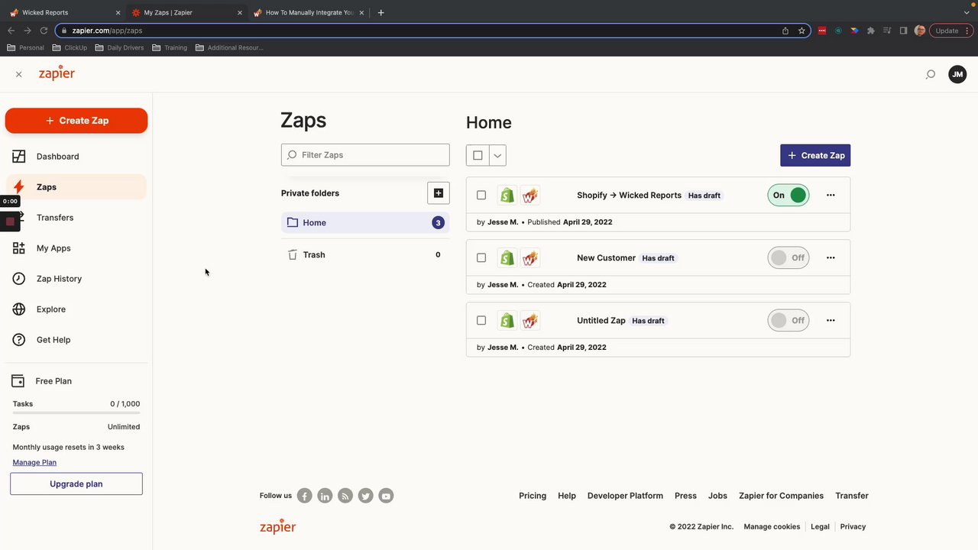Open the Home private folder
Viewport: 978px width, 550px height.
click(x=365, y=223)
